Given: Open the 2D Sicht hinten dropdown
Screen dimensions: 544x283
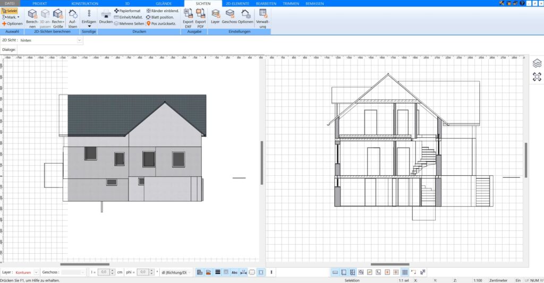Looking at the screenshot, I should (x=80, y=40).
